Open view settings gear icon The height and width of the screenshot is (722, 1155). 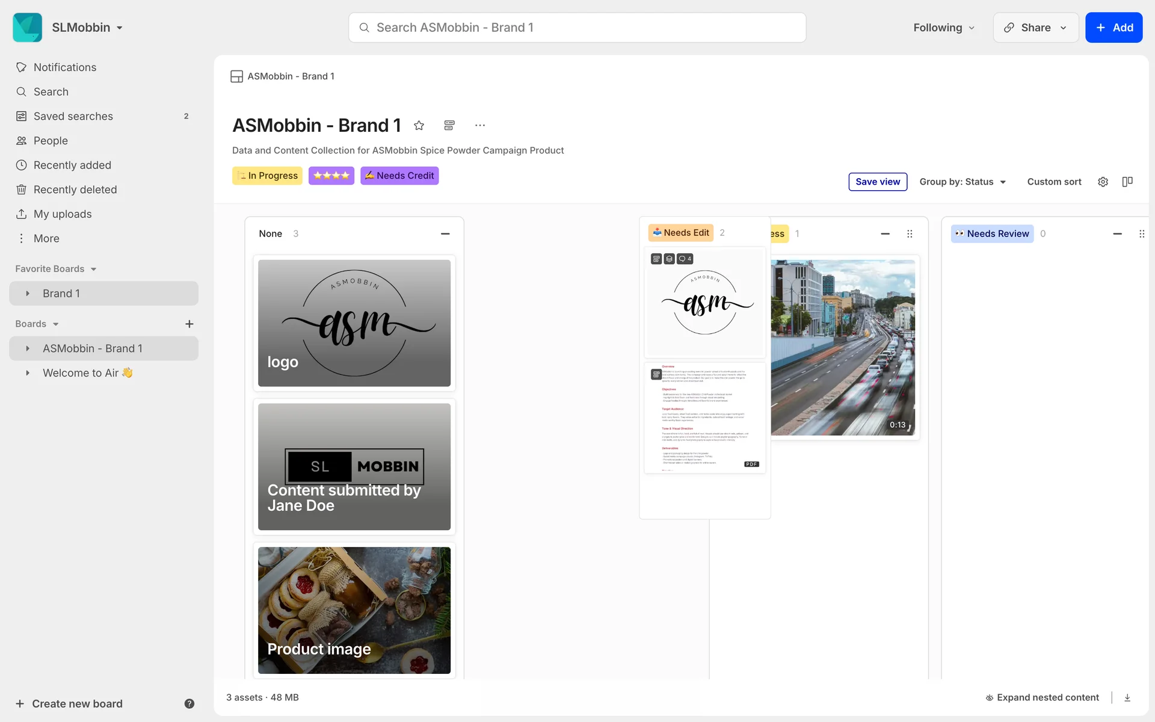(1103, 182)
